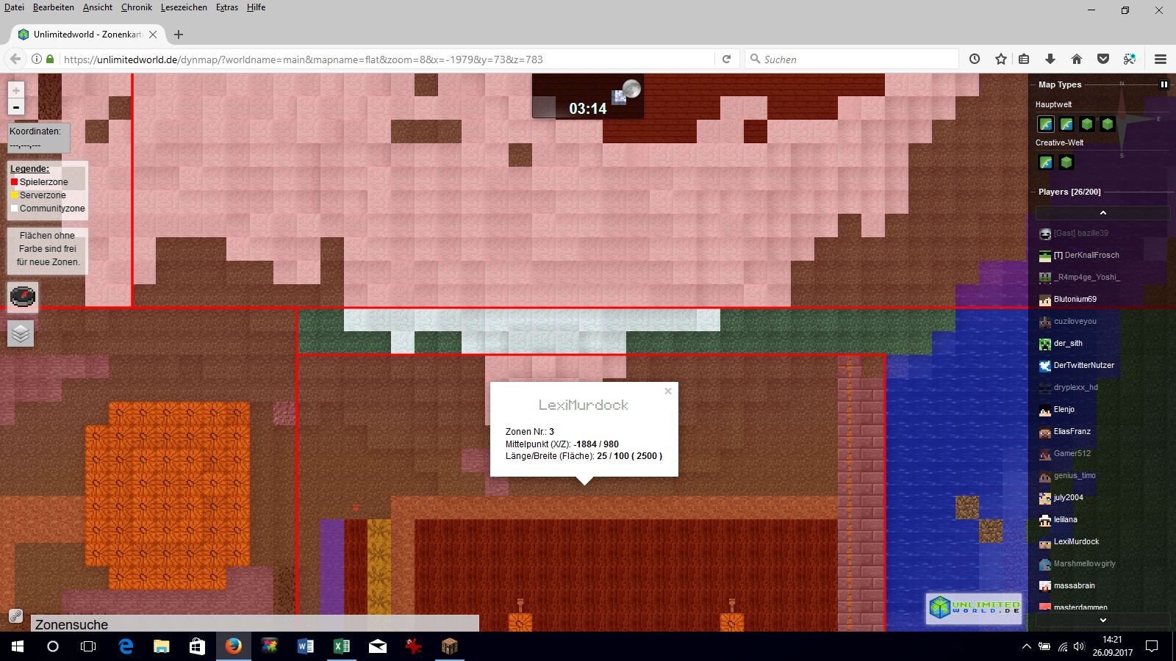The image size is (1176, 661).
Task: Close the LexiMurdock zone popup
Action: coord(668,391)
